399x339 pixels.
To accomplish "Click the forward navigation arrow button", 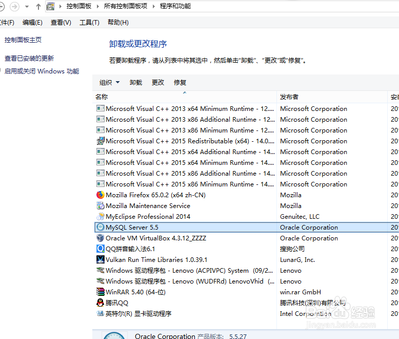I will 14,7.
